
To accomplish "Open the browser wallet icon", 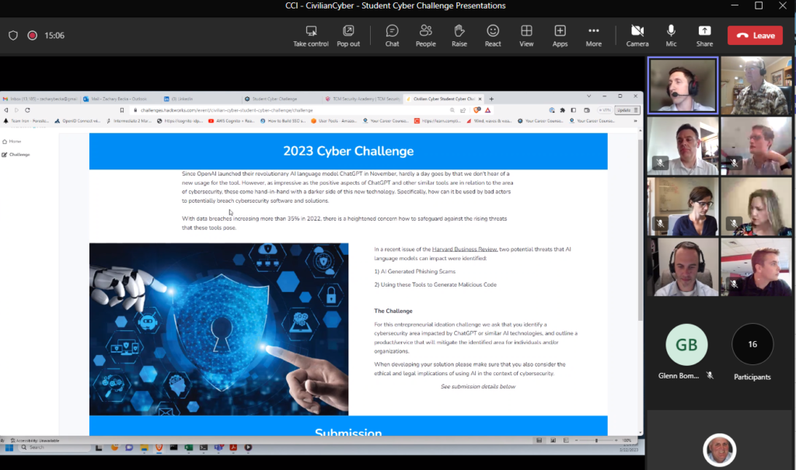I will point(587,110).
